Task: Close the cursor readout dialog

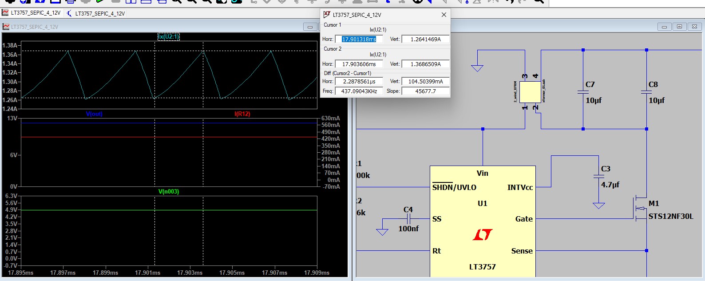Action: [x=444, y=15]
